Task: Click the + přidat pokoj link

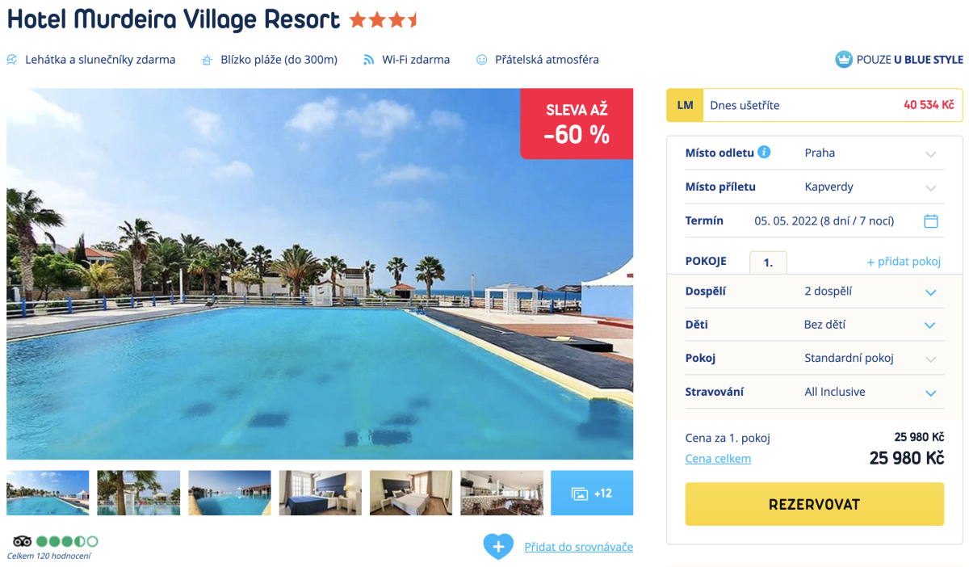Action: pos(904,262)
